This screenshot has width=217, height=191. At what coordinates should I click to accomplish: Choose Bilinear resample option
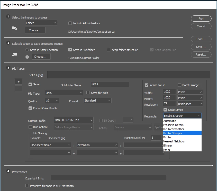(x=182, y=145)
